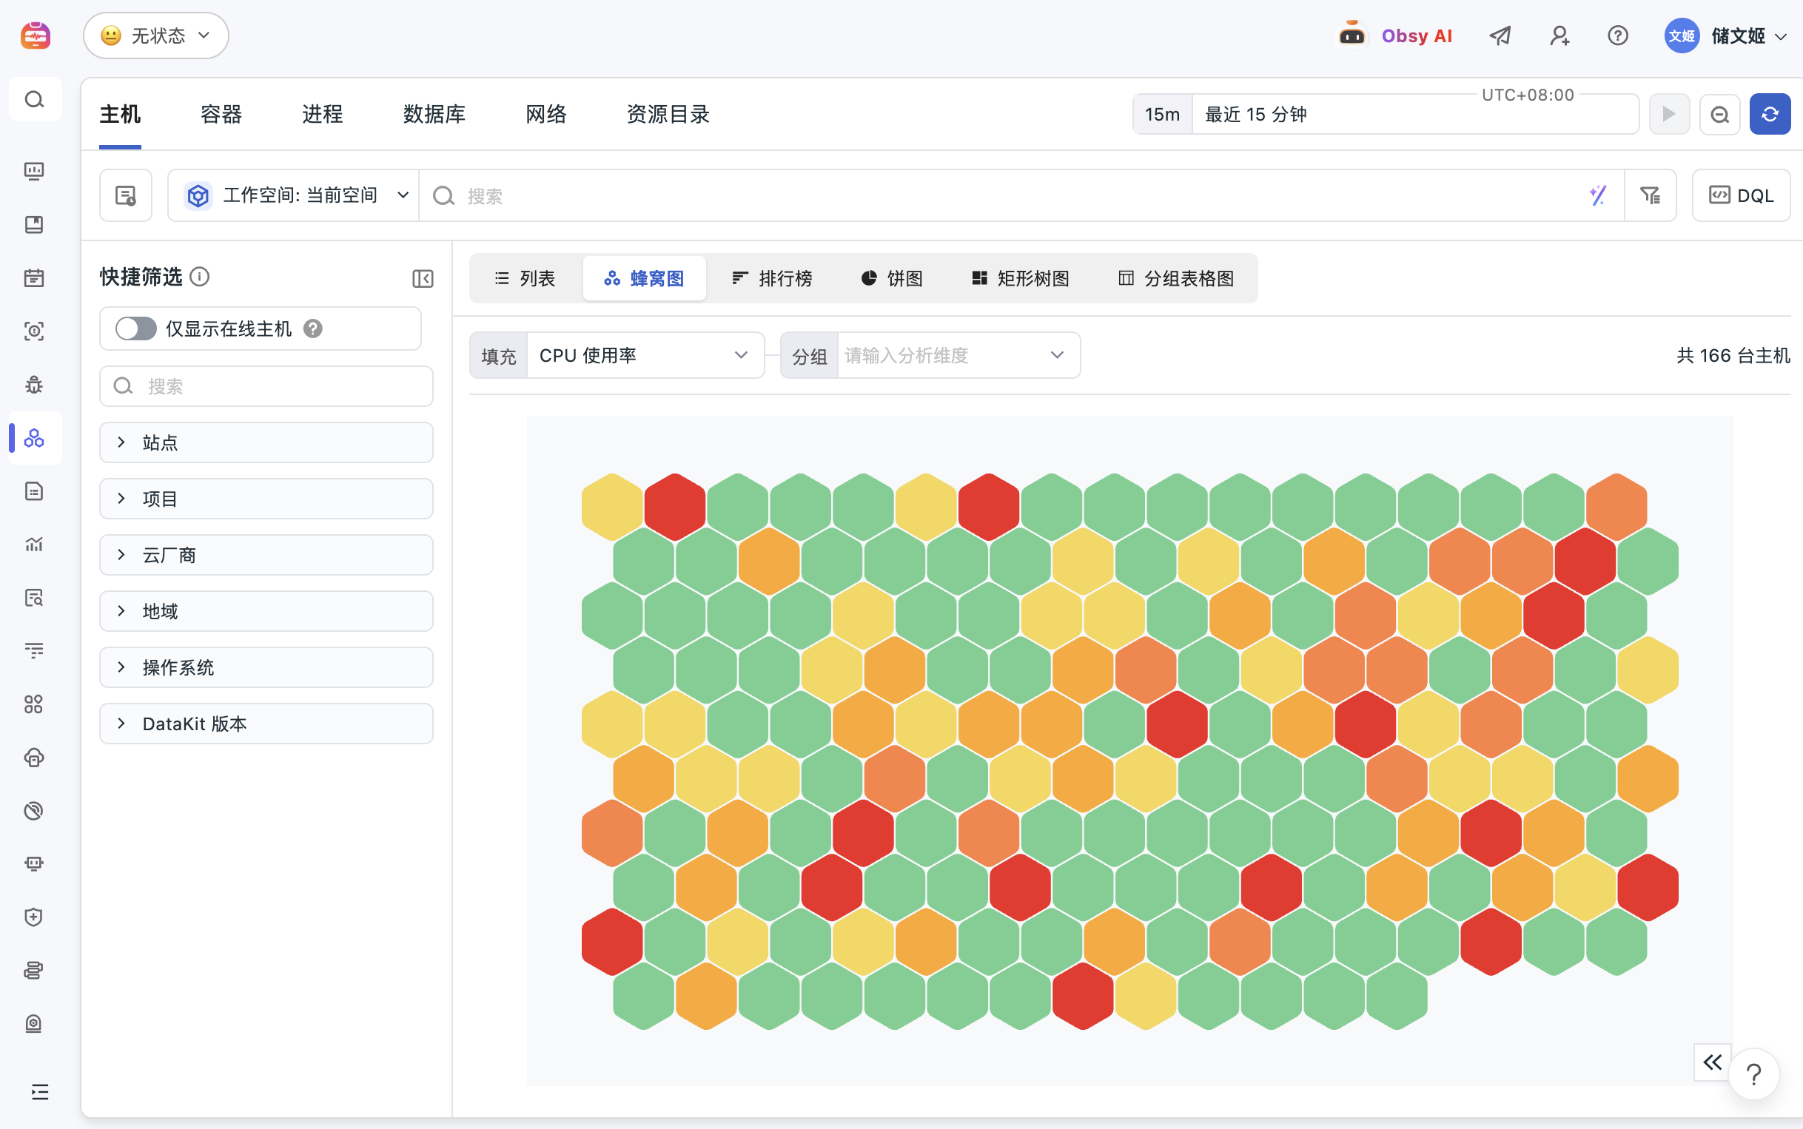
Task: Open Obsy AI assistant
Action: (1394, 35)
